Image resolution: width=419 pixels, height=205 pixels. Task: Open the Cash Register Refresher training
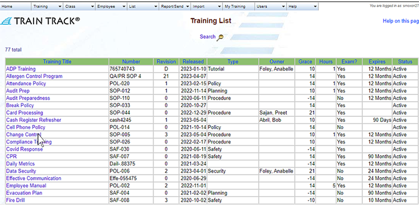click(x=34, y=120)
